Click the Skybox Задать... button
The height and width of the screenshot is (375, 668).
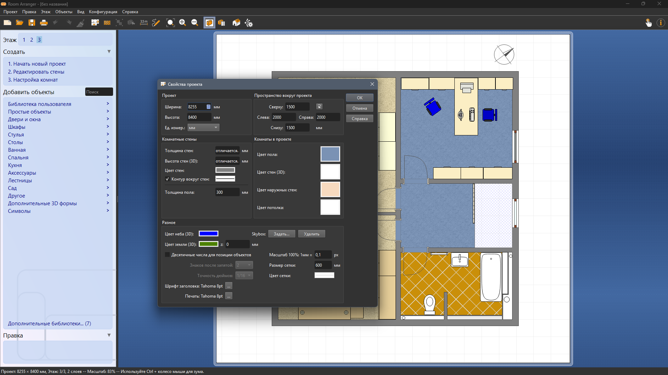(x=281, y=234)
